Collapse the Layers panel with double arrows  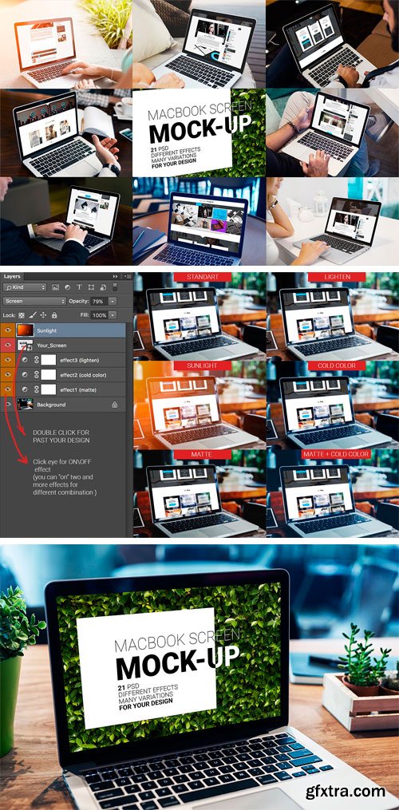115,276
